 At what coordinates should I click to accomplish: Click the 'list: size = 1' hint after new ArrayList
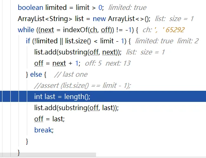coord(174,19)
